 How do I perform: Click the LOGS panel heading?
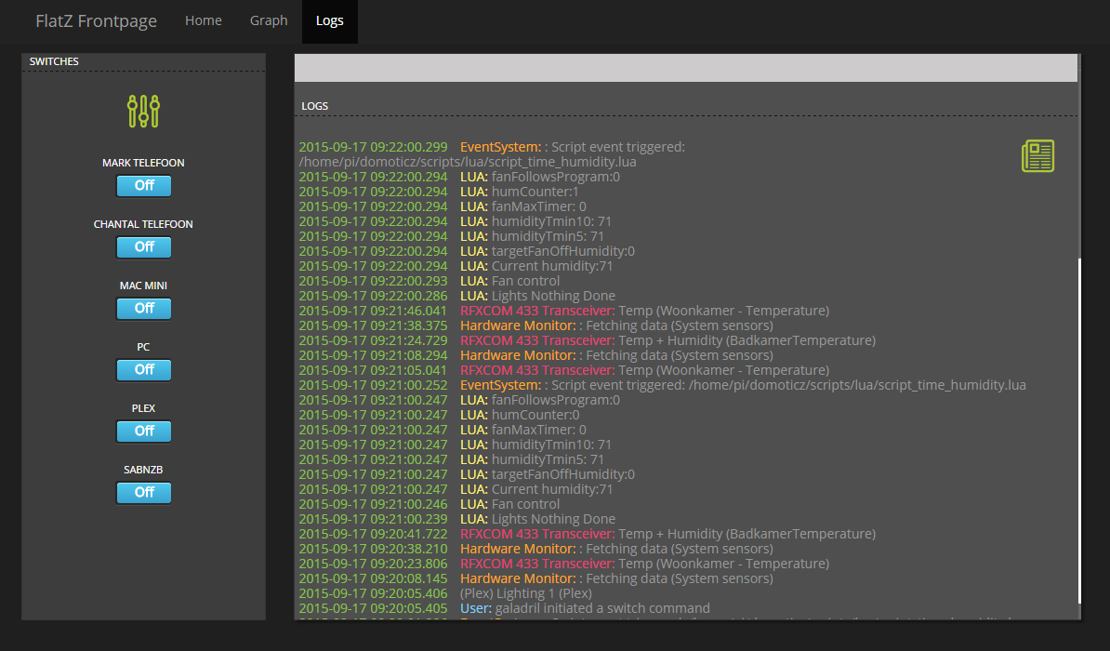click(x=315, y=106)
